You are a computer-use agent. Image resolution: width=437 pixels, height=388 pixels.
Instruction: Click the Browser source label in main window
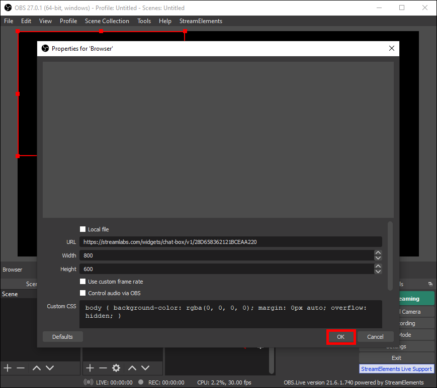coord(12,270)
